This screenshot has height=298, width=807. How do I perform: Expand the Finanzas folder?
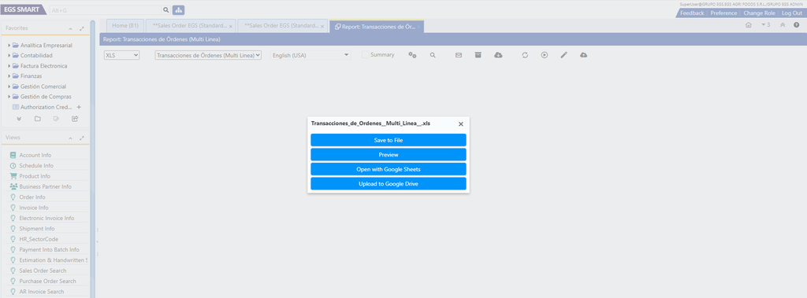pyautogui.click(x=9, y=76)
